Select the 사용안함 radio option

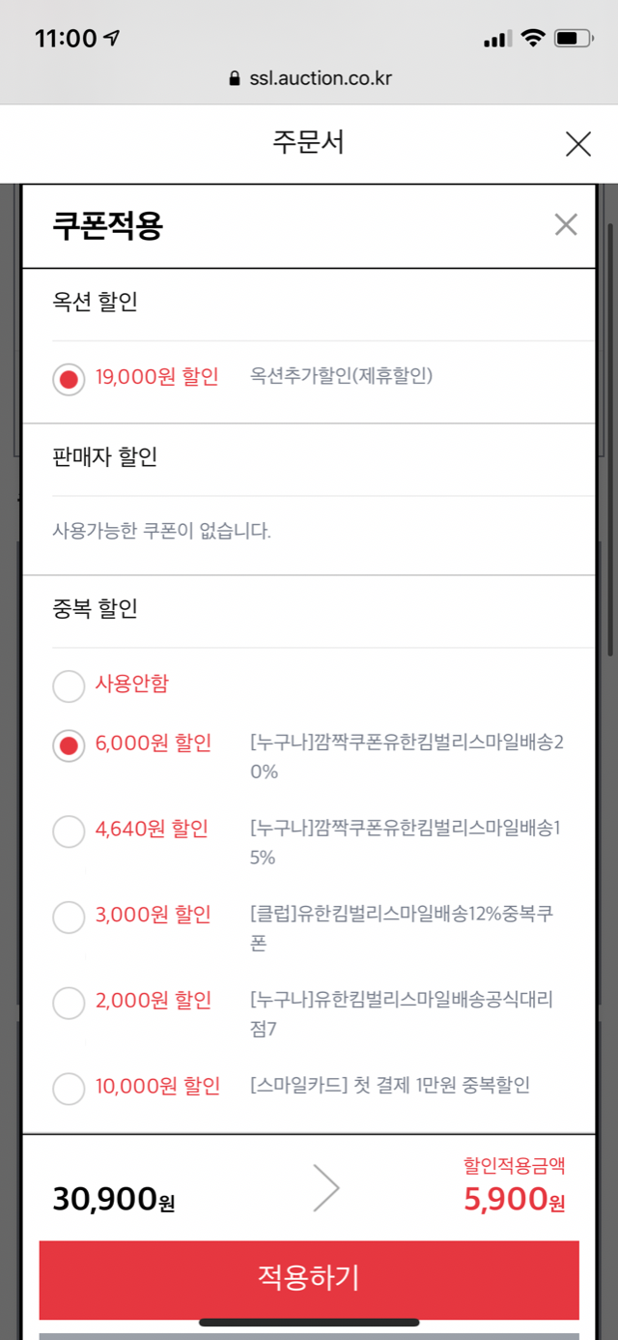point(69,685)
